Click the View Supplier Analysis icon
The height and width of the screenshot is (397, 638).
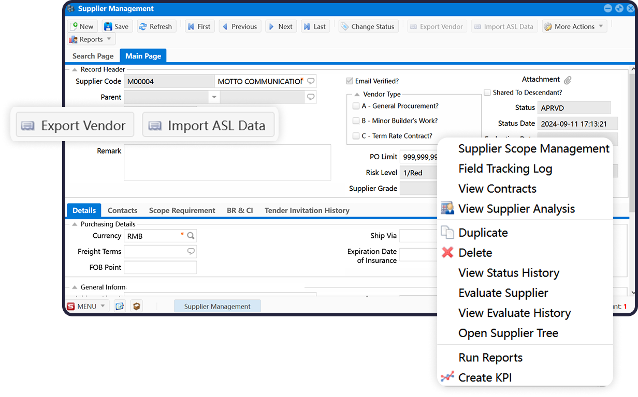(447, 209)
